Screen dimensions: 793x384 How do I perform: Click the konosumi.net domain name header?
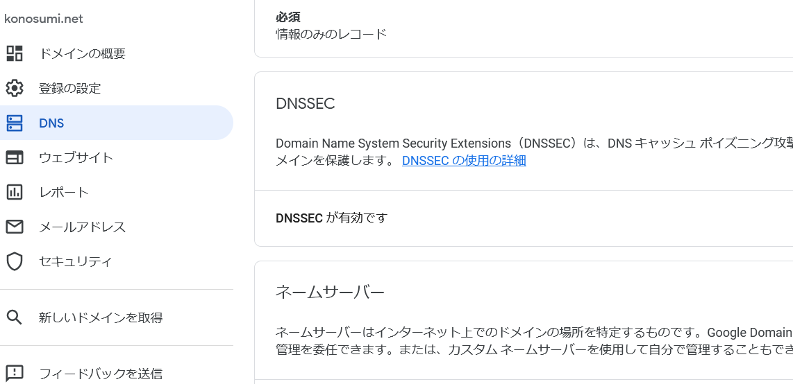coord(44,19)
